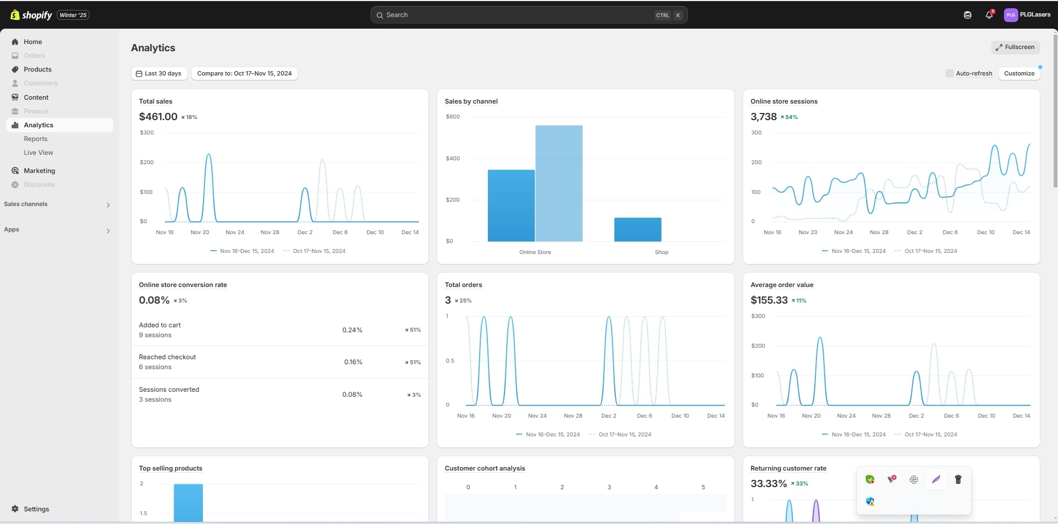Screen dimensions: 1058x524
Task: Open the Sidekick assistant face icon
Action: click(x=967, y=15)
